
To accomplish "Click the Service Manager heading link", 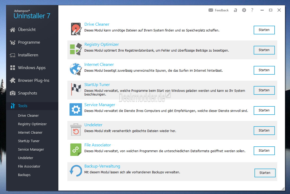I will pyautogui.click(x=100, y=105).
